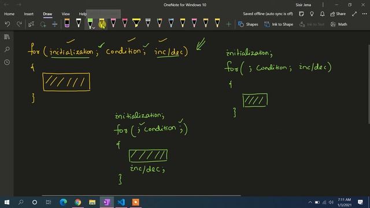Screen dimensions: 370x208
Task: Show recent notes from left sidebar
Action: (7, 62)
